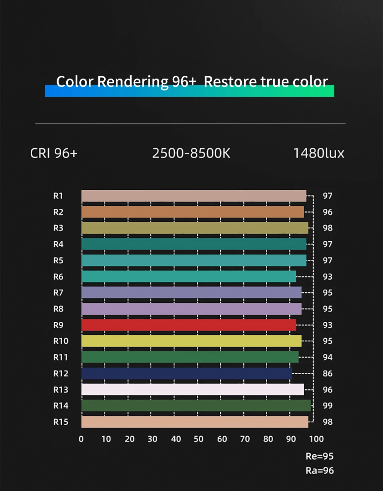
Task: Click the value 95 beside R10
Action: pyautogui.click(x=328, y=341)
